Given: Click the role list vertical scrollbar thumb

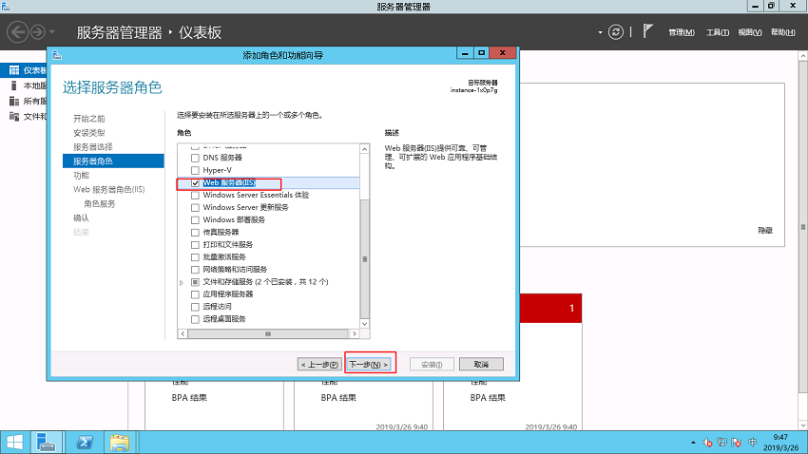Looking at the screenshot, I should pyautogui.click(x=364, y=259).
